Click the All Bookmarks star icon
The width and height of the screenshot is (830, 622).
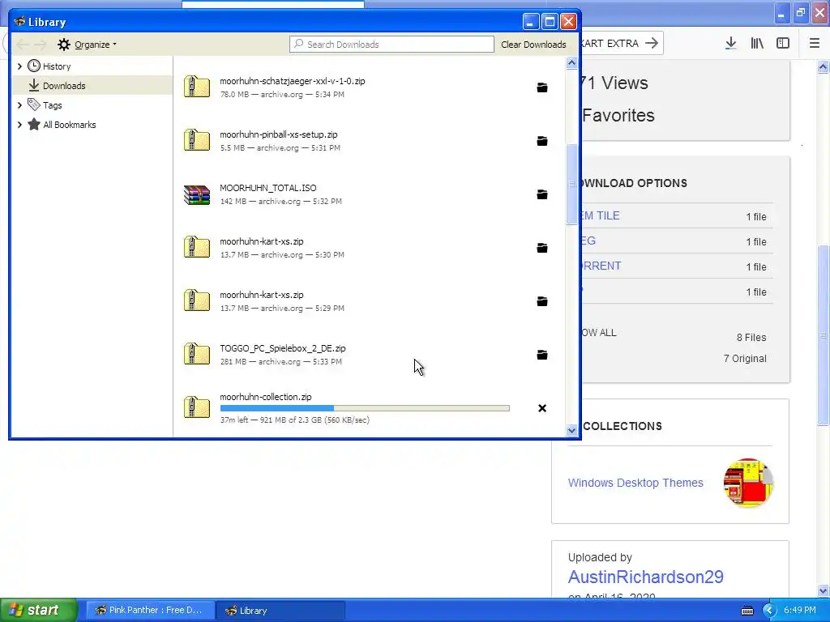click(34, 124)
